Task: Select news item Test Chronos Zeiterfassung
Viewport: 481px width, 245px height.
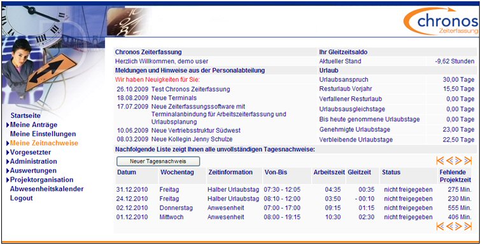Action: point(190,89)
